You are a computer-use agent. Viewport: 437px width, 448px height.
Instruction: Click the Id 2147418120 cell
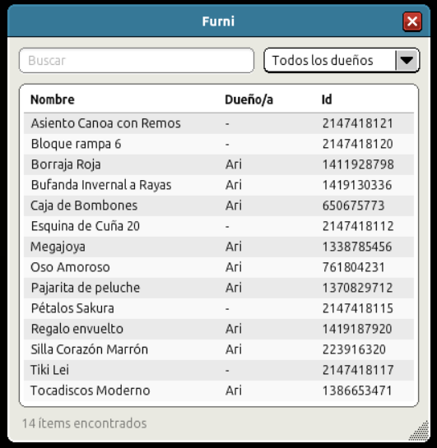tap(358, 145)
